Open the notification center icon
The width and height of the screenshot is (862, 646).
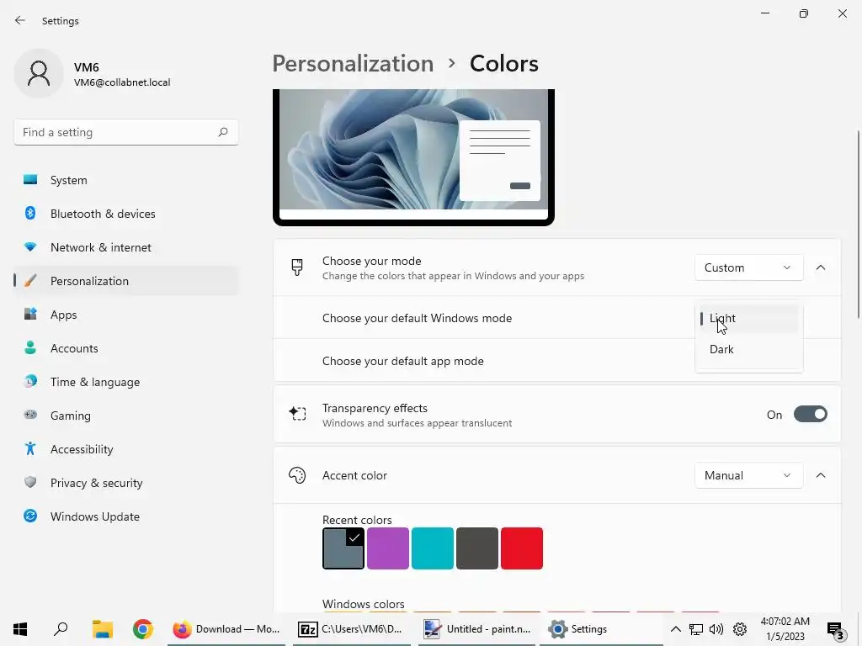[x=835, y=630]
